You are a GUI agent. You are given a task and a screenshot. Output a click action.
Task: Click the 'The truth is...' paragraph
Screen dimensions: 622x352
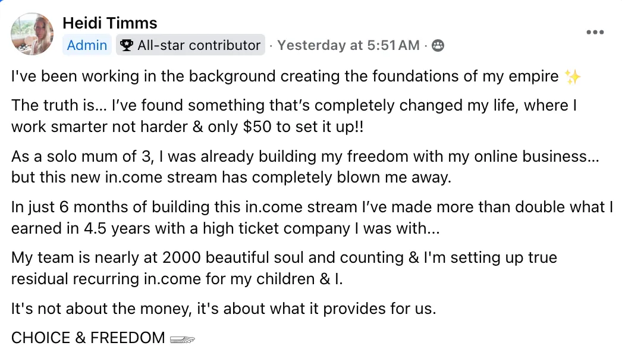point(294,116)
